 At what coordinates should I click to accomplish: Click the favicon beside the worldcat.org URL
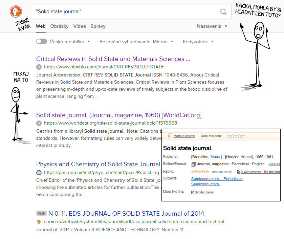[39, 123]
